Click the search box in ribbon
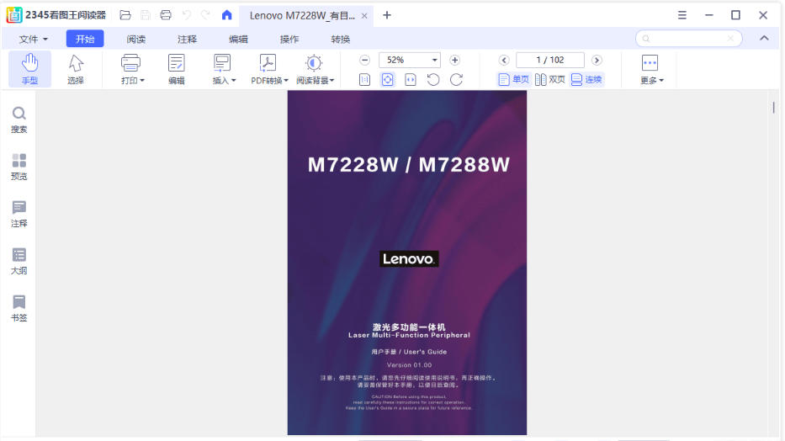The width and height of the screenshot is (785, 441). (x=689, y=38)
